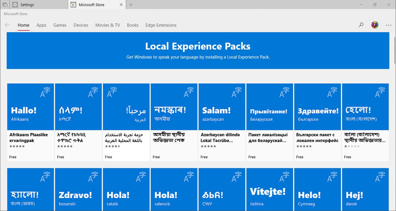This screenshot has width=396, height=211.
Task: Open the search magnifier icon
Action: (x=361, y=25)
